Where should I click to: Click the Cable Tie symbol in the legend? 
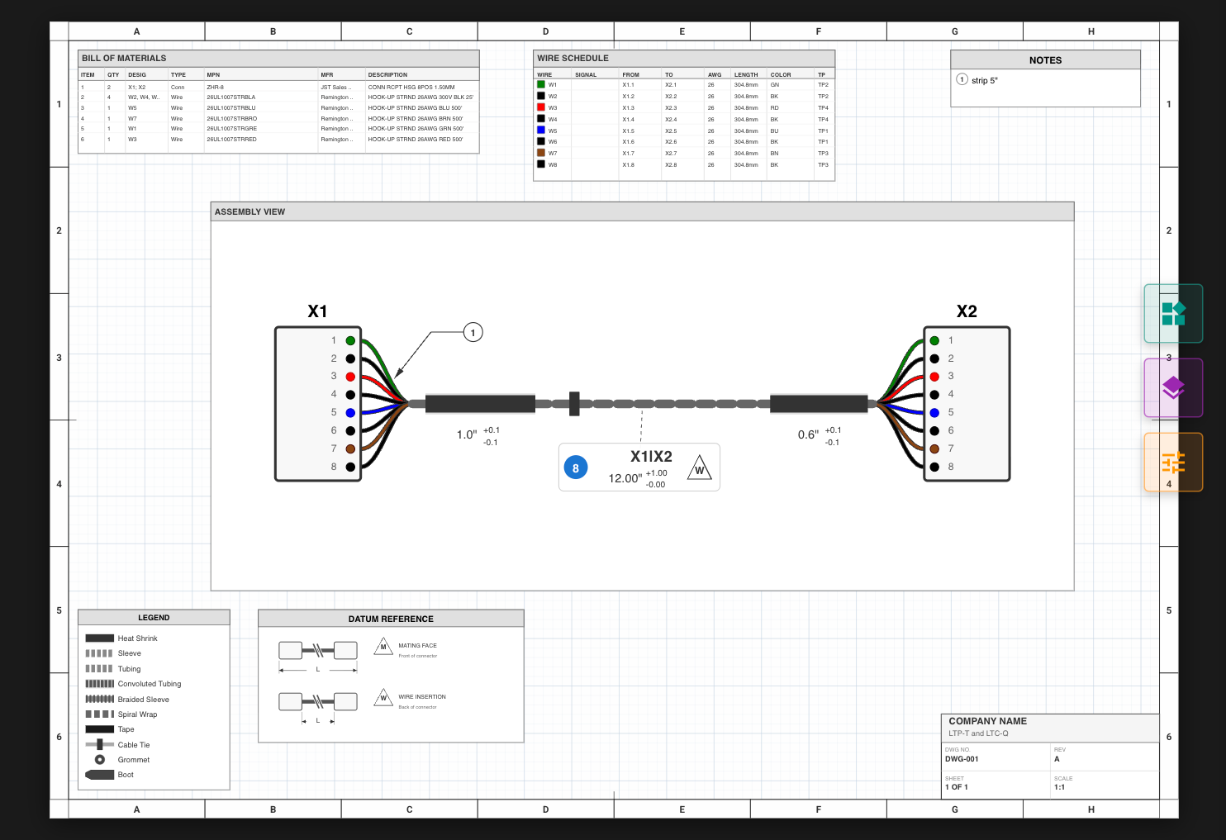pos(99,744)
